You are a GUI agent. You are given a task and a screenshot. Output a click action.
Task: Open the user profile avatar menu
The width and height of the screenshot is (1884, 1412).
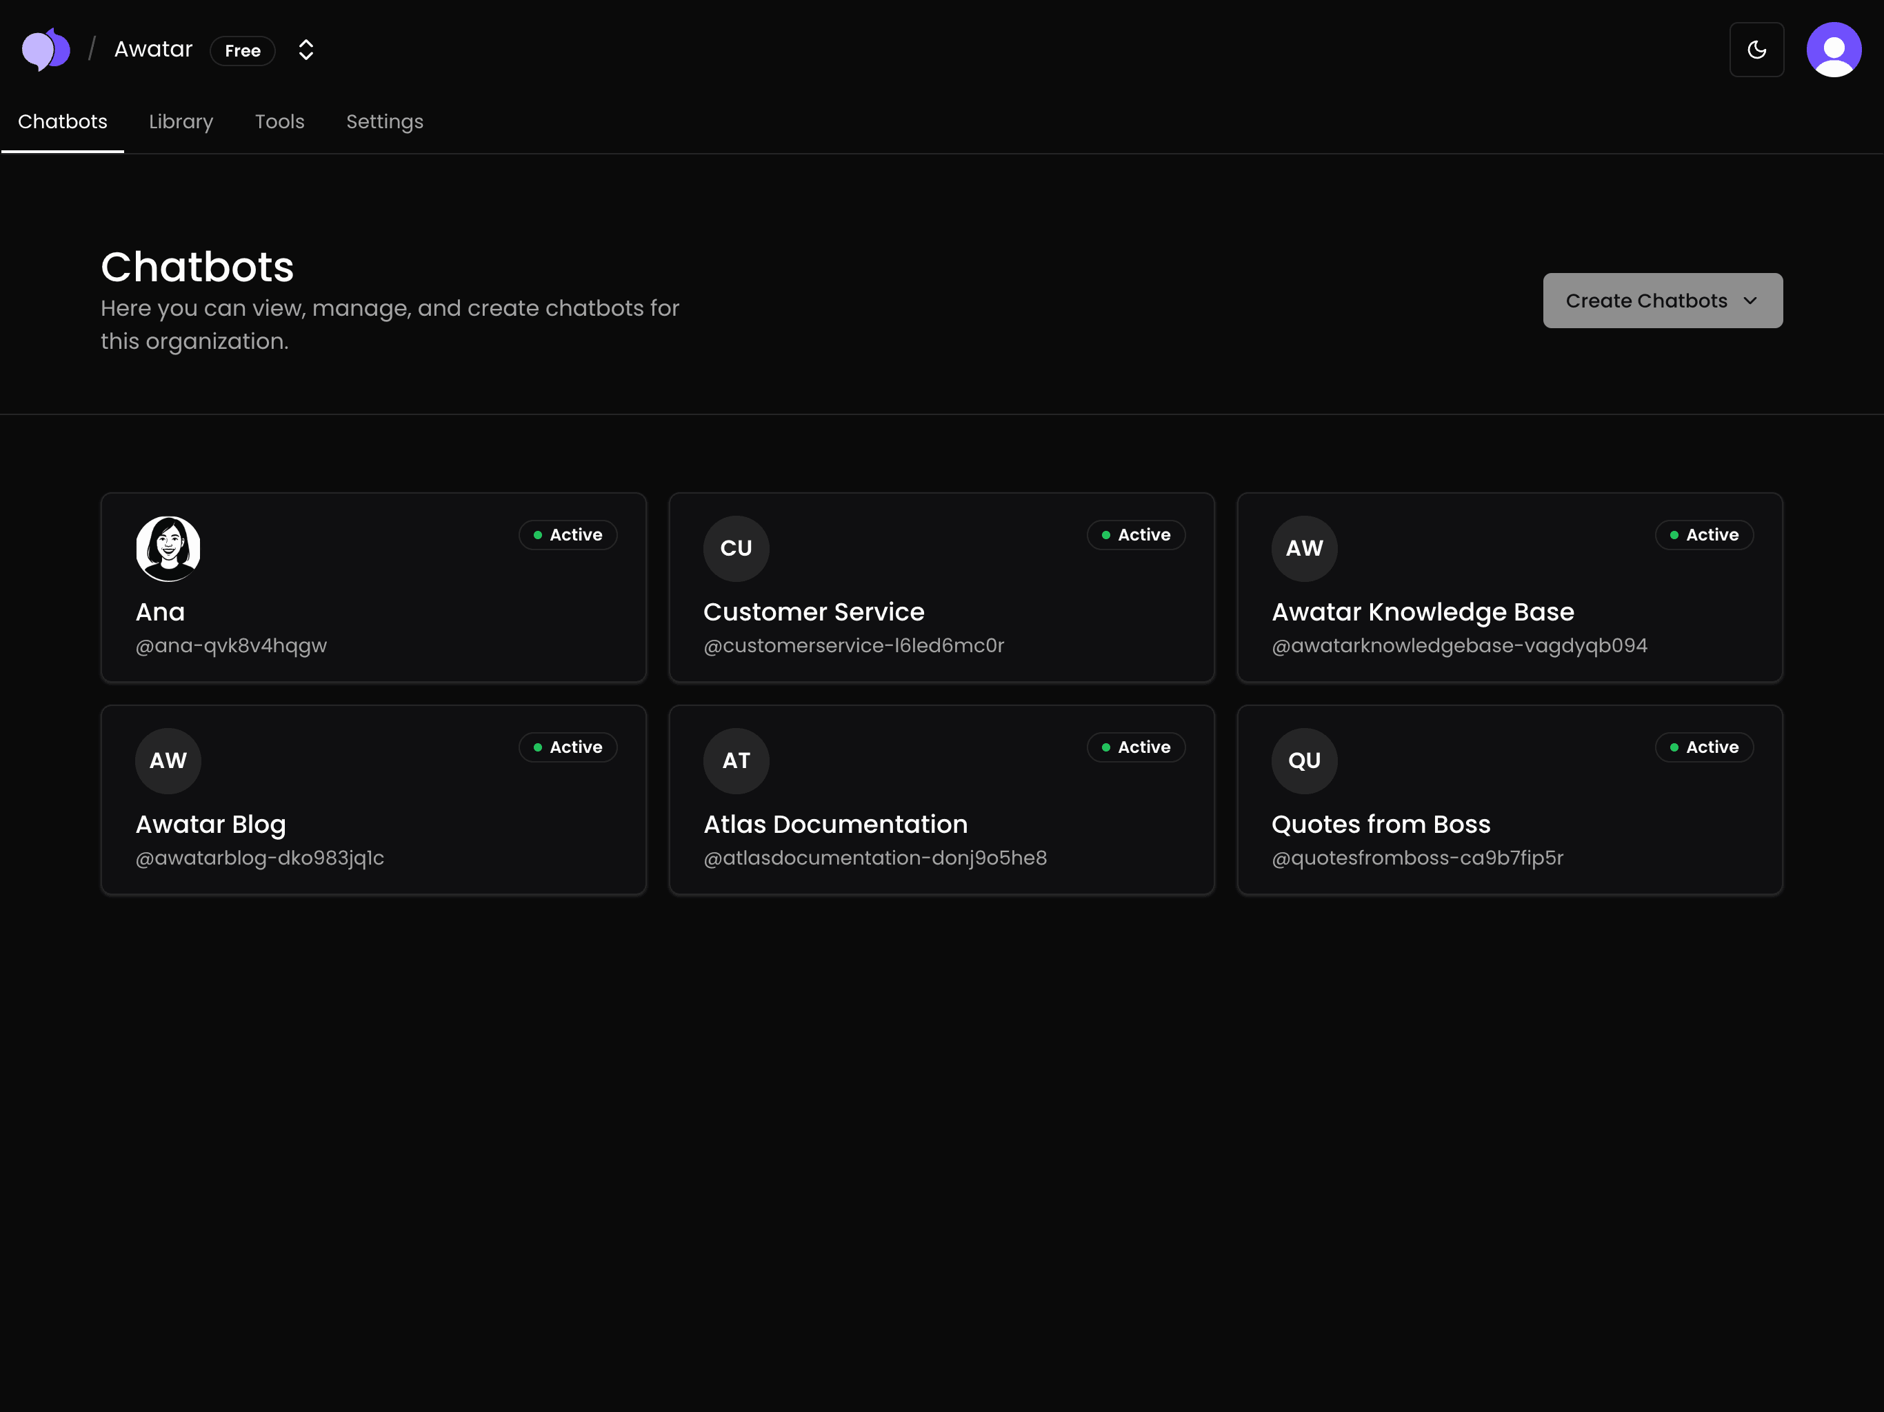pyautogui.click(x=1834, y=50)
